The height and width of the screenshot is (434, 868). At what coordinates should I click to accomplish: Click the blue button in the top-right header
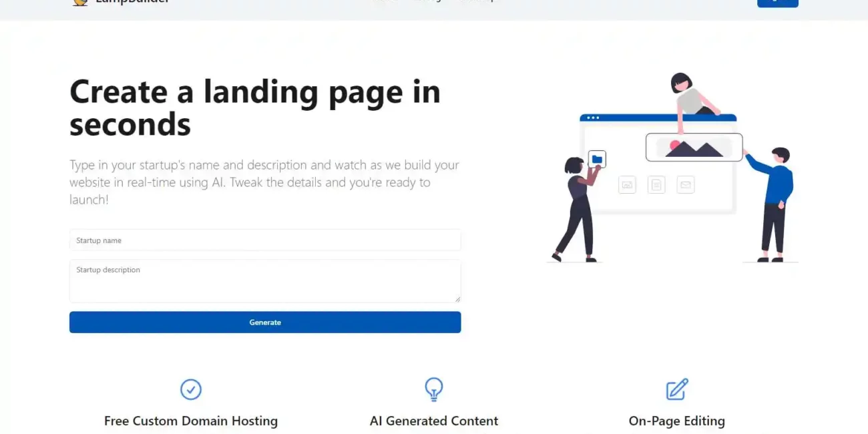coord(778,3)
